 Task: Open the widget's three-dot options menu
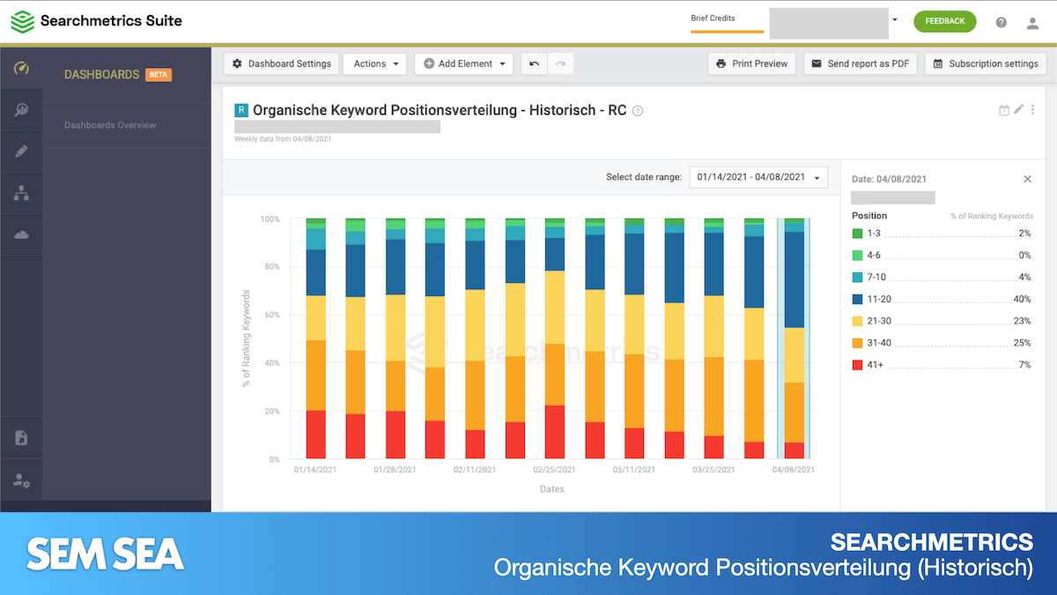[x=1033, y=110]
